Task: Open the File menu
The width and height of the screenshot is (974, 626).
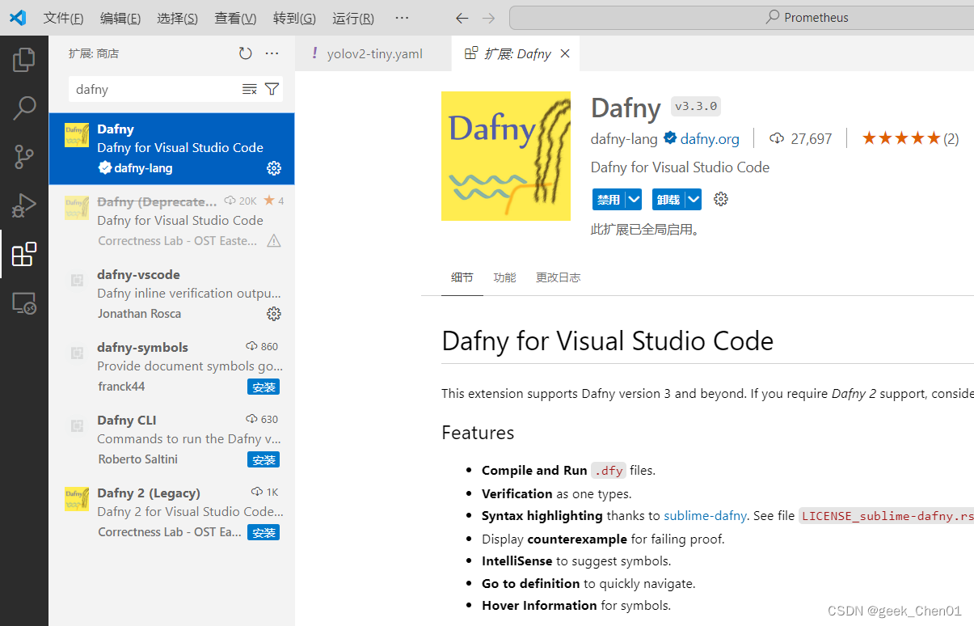Action: pos(63,18)
